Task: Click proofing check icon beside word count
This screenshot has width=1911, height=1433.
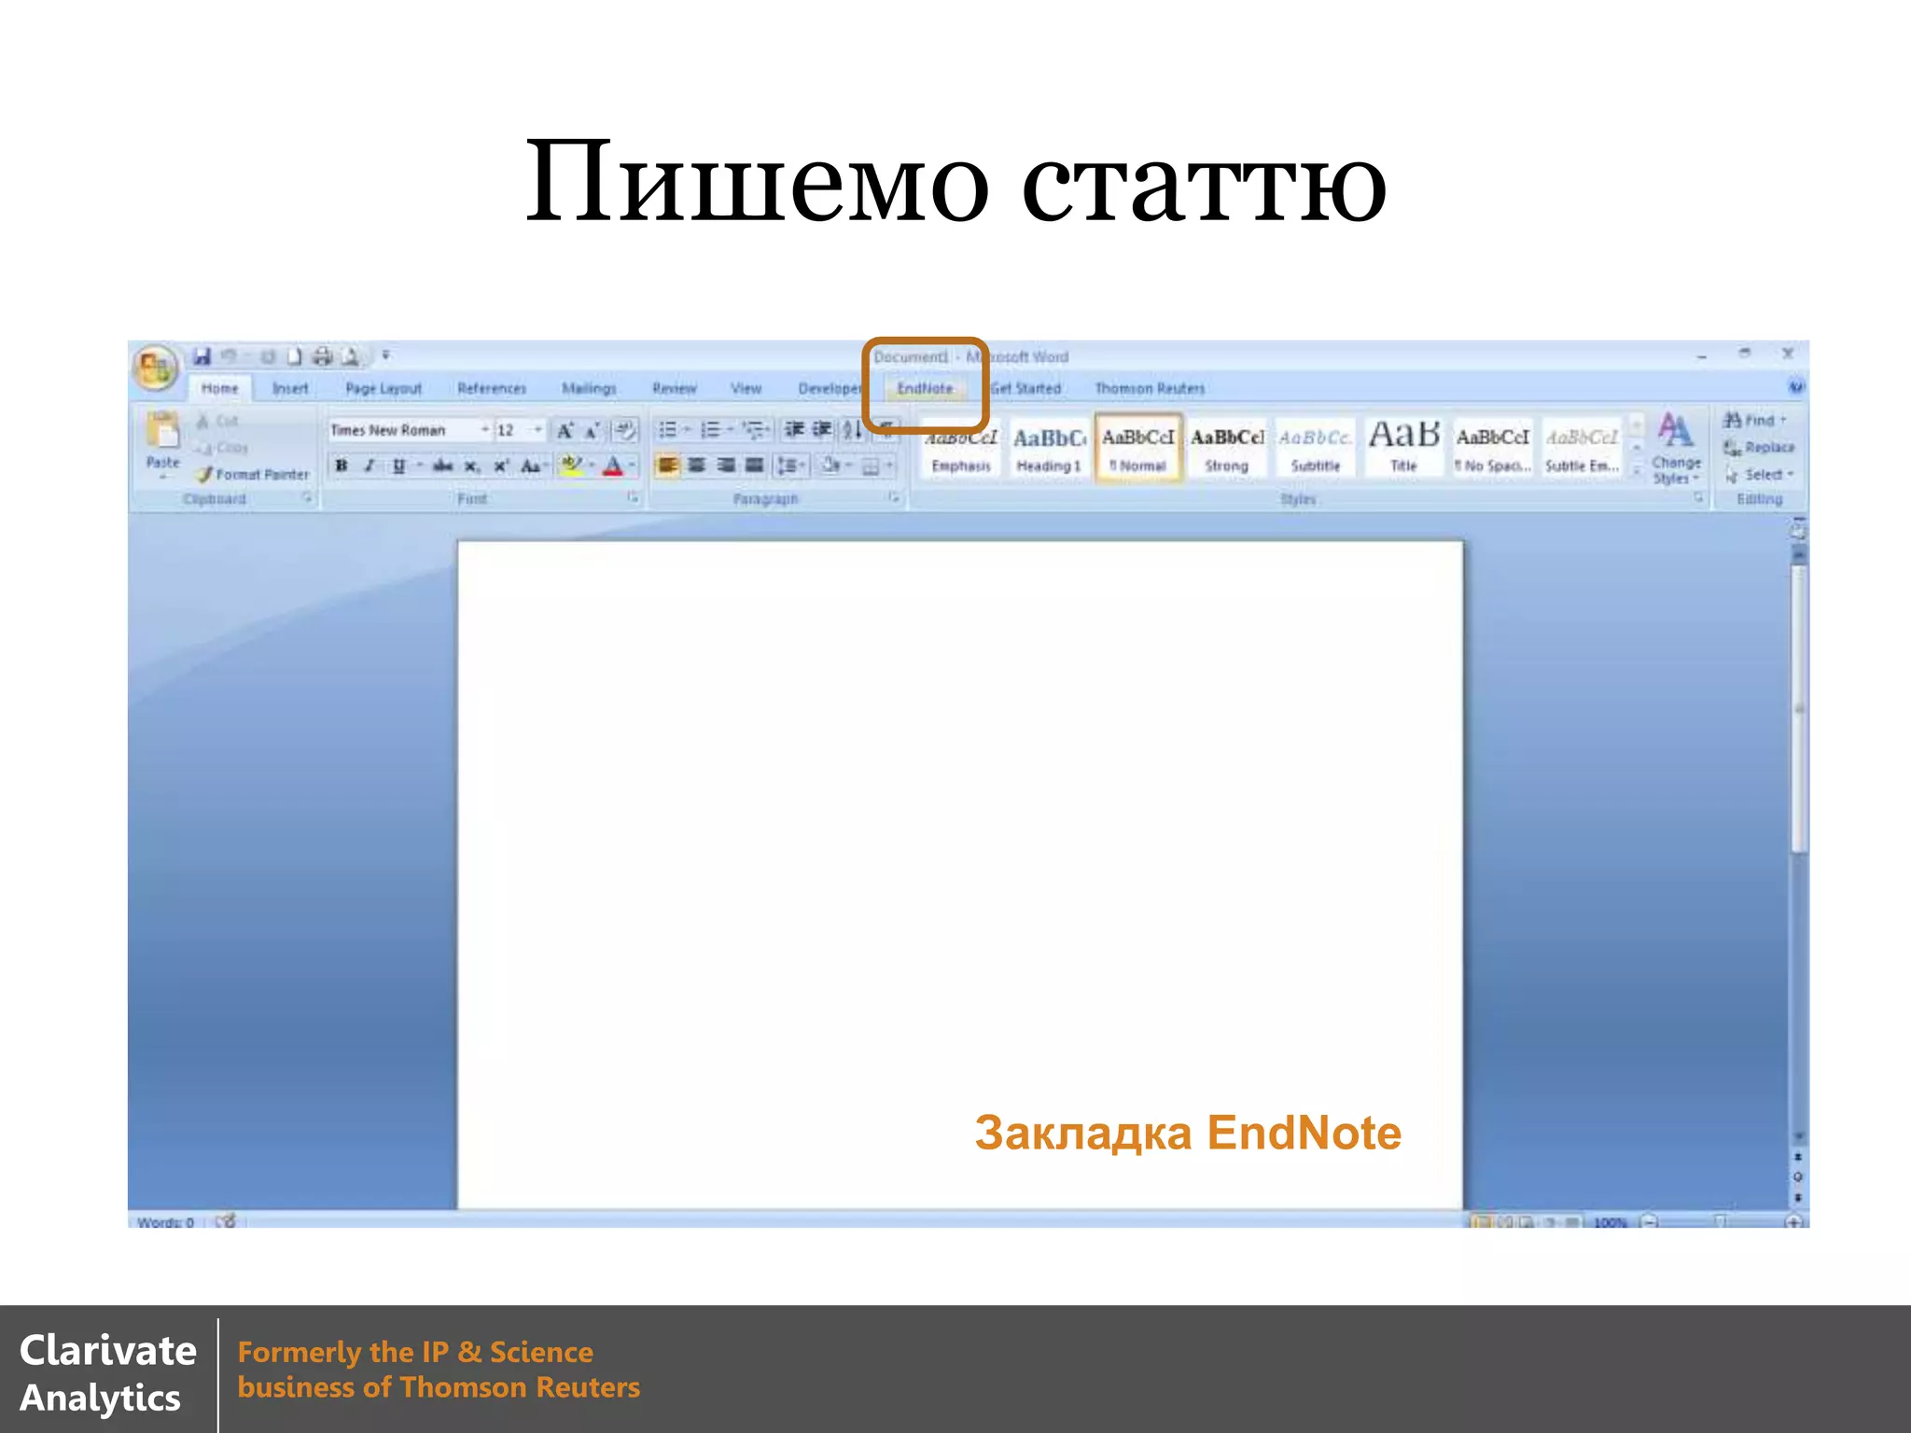Action: tap(225, 1221)
